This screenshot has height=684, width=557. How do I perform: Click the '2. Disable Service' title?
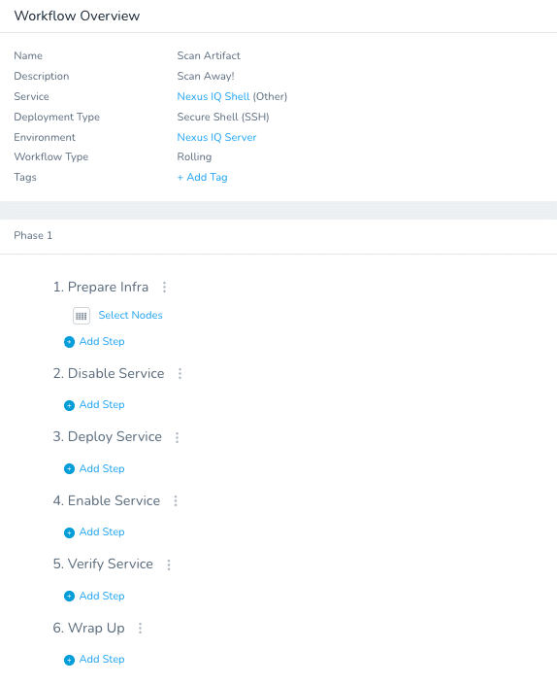coord(109,373)
